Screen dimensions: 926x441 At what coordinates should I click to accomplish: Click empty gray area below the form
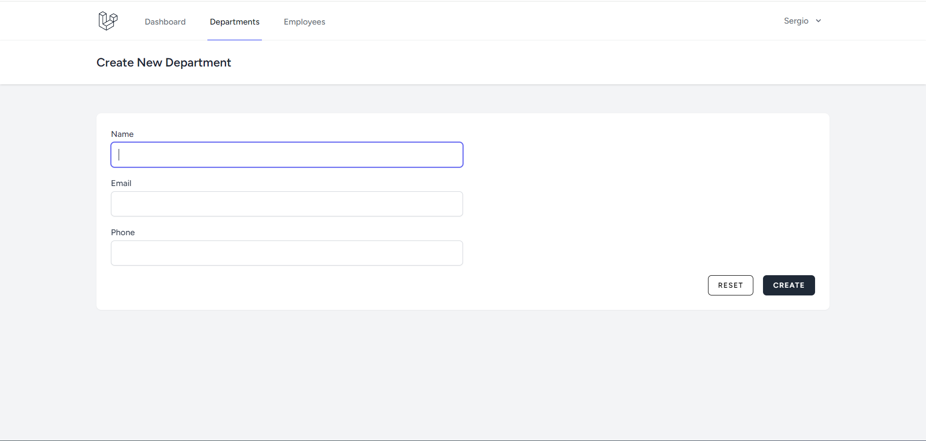463,376
